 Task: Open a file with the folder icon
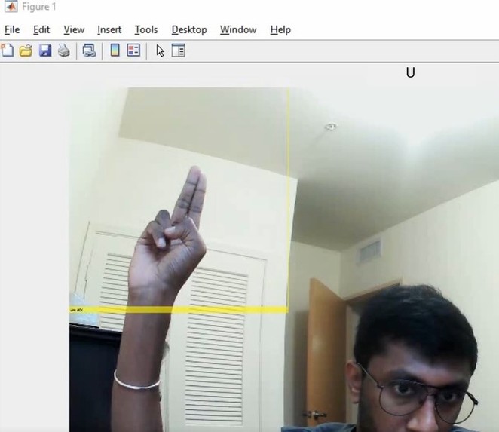pyautogui.click(x=26, y=51)
